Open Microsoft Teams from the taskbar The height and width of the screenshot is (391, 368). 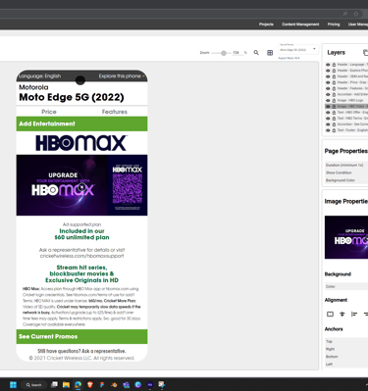(126, 385)
